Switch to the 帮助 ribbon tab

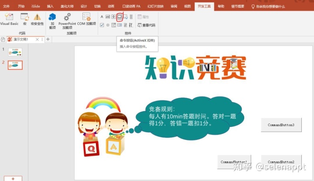tap(221, 6)
